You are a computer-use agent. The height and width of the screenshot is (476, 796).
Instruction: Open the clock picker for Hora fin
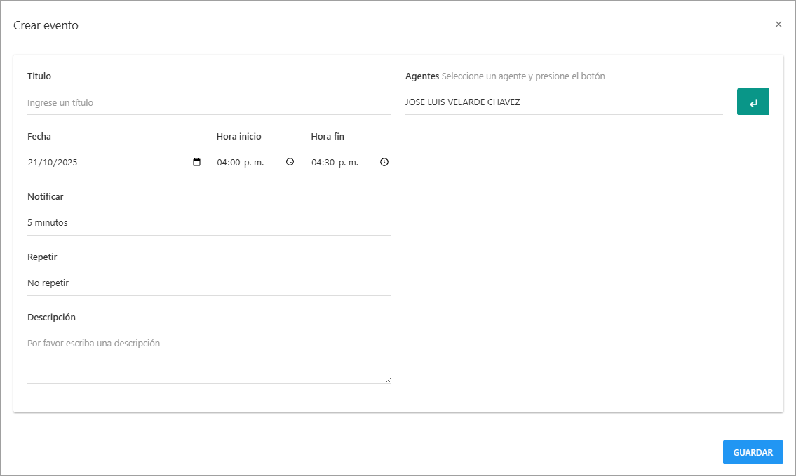(384, 163)
